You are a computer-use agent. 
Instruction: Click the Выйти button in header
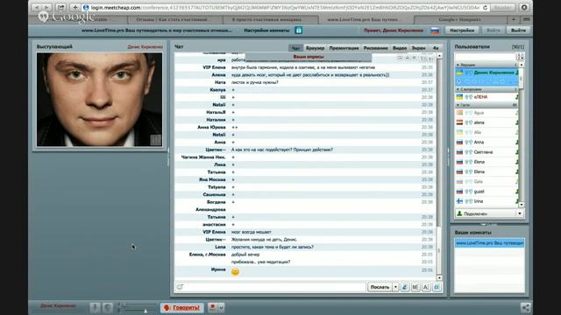[x=518, y=31]
